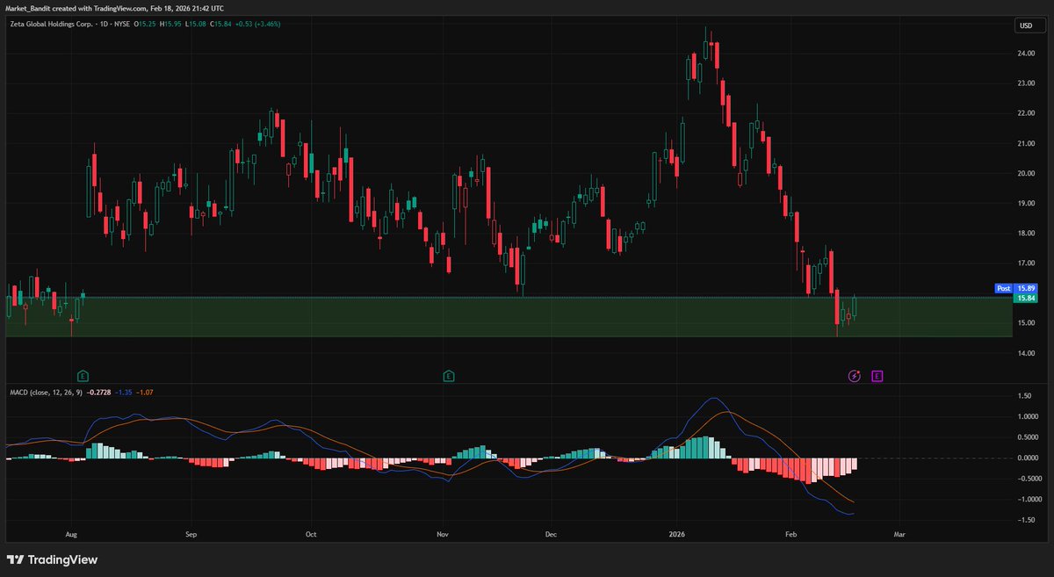Select the dividend marker under the November candles
Viewport: 1054px width, 577px height.
pyautogui.click(x=447, y=375)
